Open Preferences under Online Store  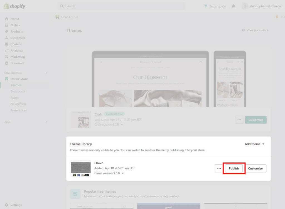(19, 110)
